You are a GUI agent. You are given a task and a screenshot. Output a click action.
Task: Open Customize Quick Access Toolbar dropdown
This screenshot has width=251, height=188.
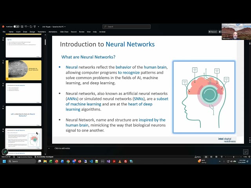coord(38,27)
